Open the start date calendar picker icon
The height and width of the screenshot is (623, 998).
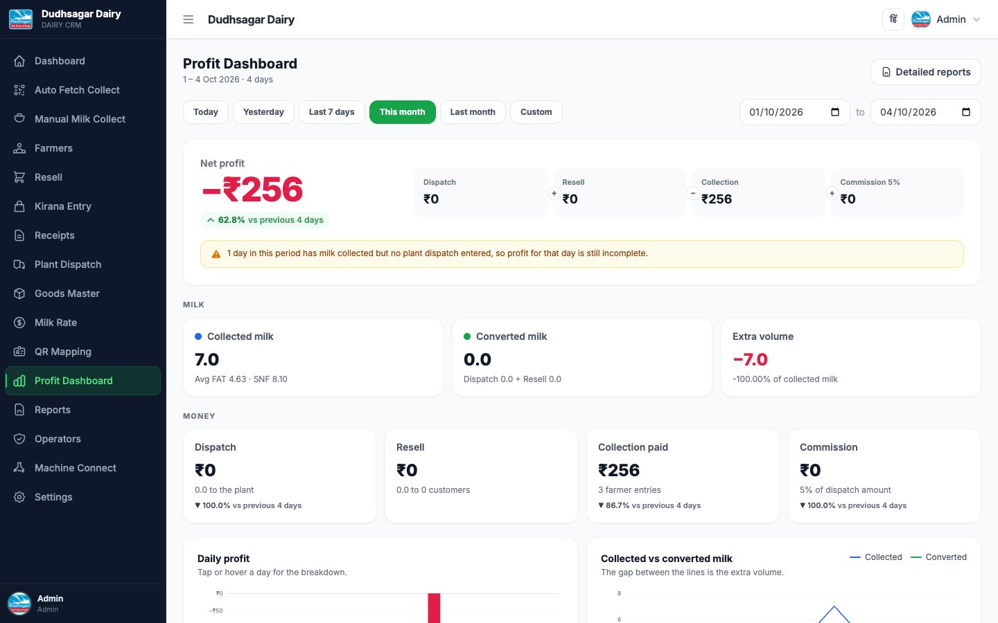[x=835, y=112]
